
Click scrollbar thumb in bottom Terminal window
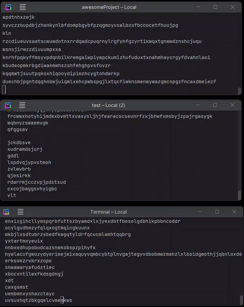tap(242, 300)
